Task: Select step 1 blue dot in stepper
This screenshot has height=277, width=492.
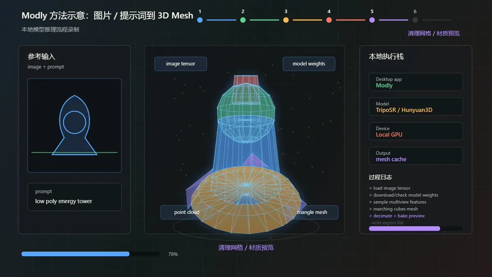Action: point(200,20)
